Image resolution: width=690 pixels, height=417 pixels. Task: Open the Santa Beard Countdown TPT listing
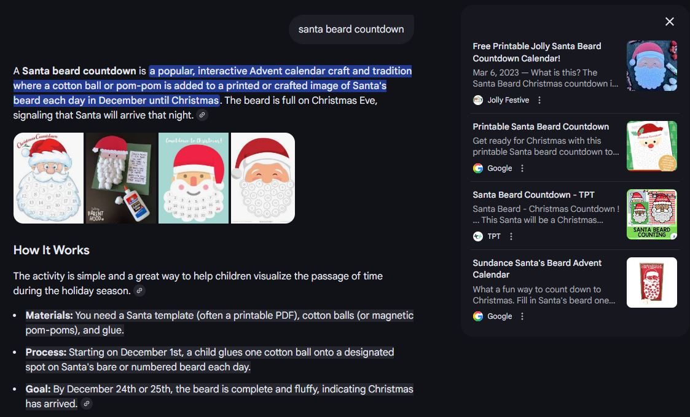pyautogui.click(x=533, y=195)
